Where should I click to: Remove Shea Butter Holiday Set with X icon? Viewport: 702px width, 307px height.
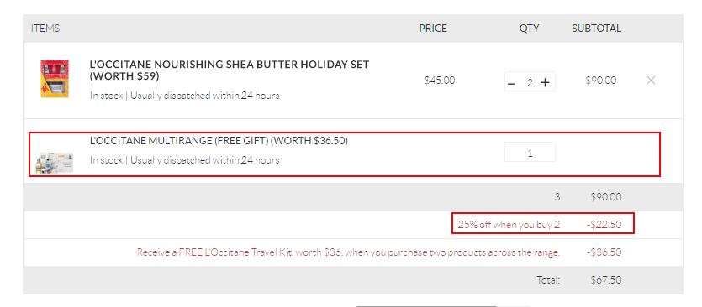pos(651,81)
